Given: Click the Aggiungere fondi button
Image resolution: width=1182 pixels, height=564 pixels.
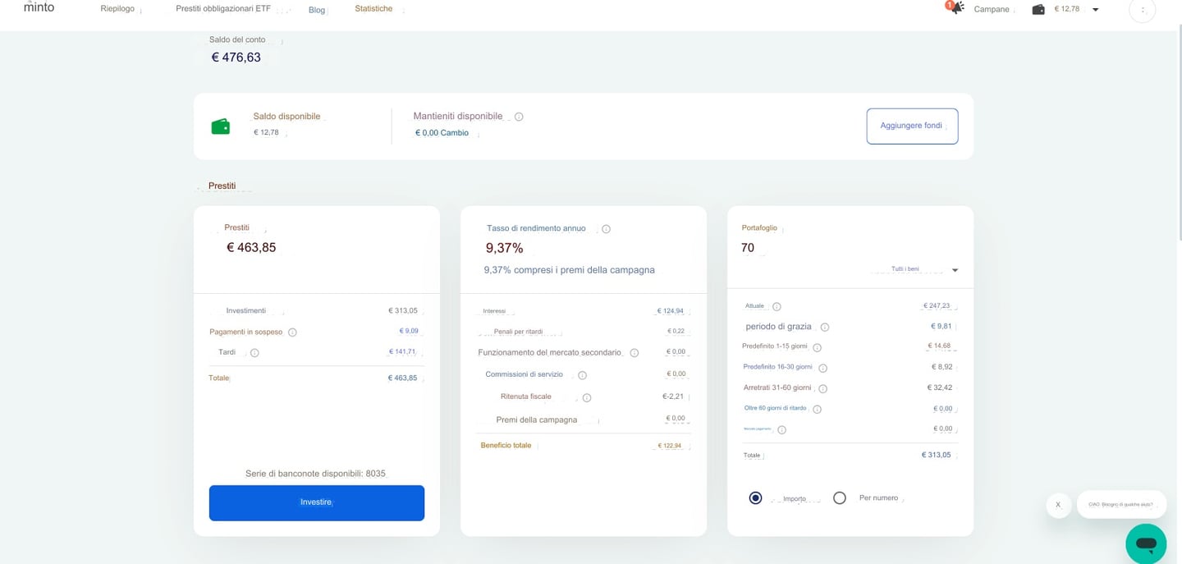Looking at the screenshot, I should (x=912, y=126).
